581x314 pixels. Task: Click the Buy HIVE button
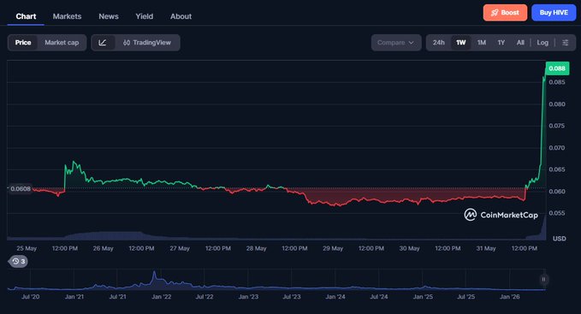pyautogui.click(x=554, y=13)
